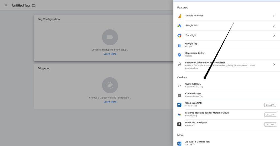Screen dimensions: 280x146
Task: Click the Conversion Linker icon
Action: tap(179, 55)
